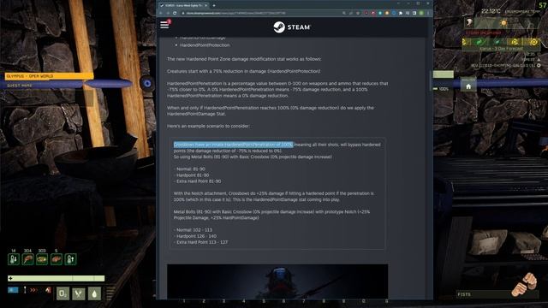This screenshot has width=548, height=308.
Task: Click the O2 oxygen status icon
Action: pyautogui.click(x=63, y=293)
